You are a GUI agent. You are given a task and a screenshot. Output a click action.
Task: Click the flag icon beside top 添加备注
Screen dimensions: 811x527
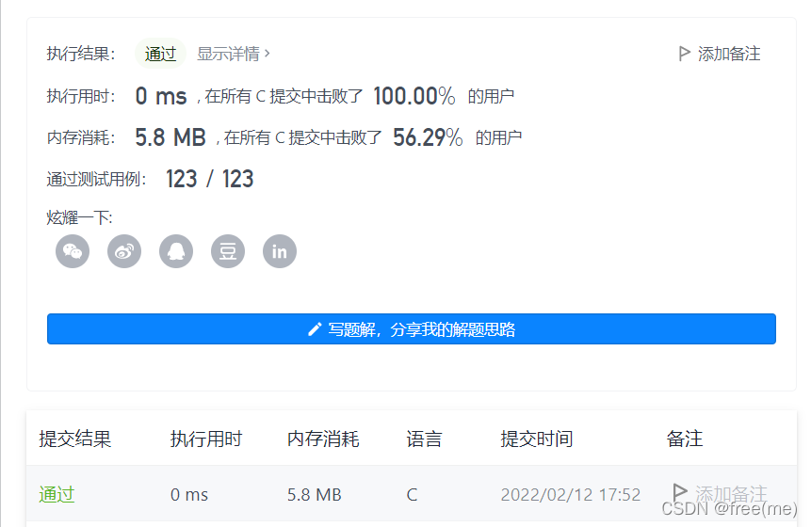point(684,54)
